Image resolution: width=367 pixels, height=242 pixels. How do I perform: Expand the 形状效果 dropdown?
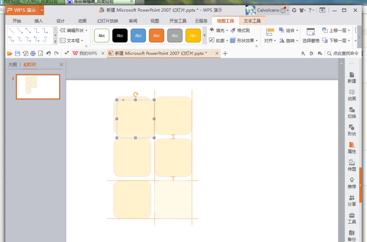click(257, 41)
